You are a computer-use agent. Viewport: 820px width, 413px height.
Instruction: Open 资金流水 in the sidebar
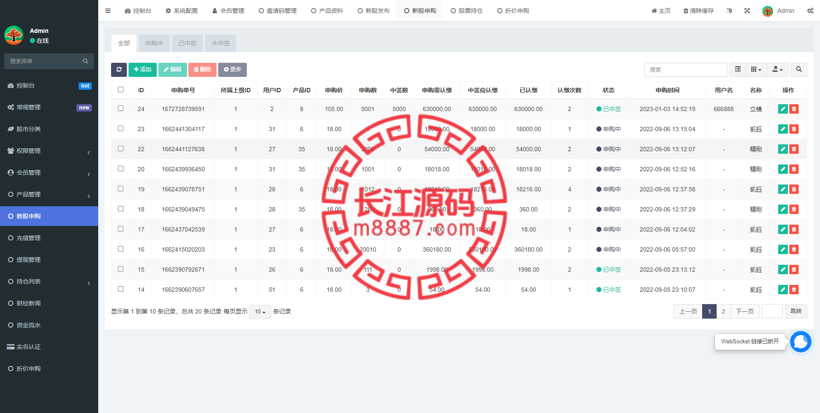(49, 325)
